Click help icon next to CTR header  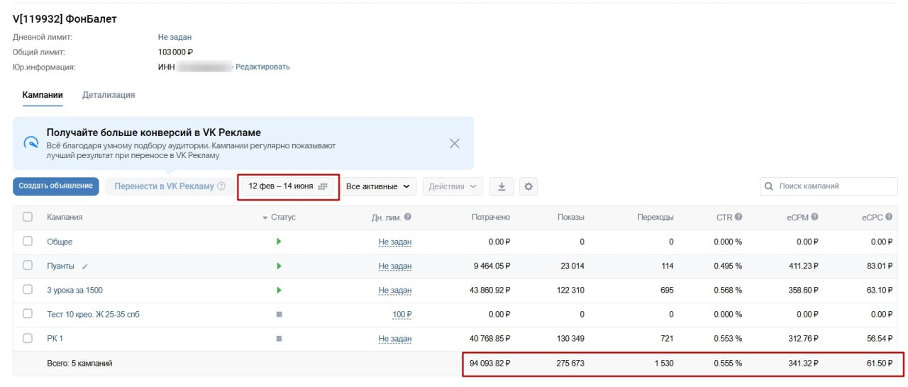coord(738,217)
